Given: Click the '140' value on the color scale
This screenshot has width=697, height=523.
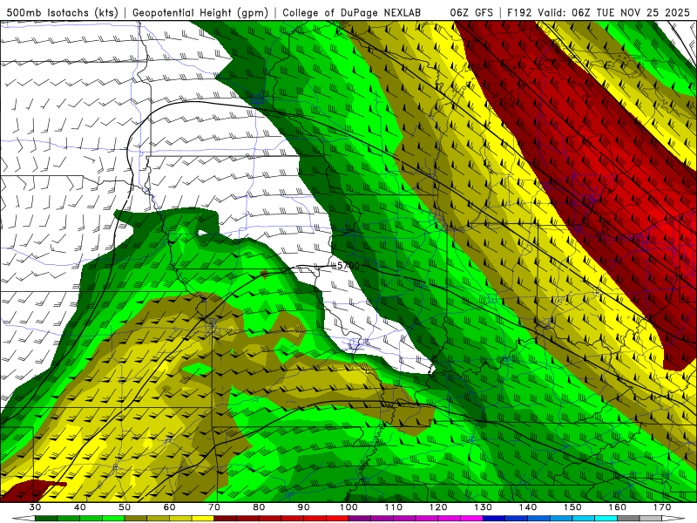Looking at the screenshot, I should pyautogui.click(x=528, y=507).
